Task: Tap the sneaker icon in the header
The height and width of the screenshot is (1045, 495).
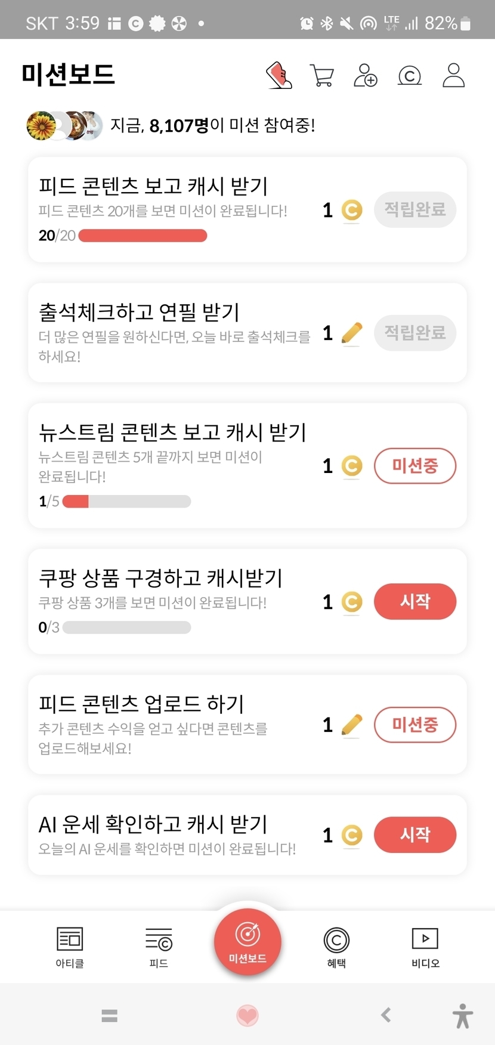Action: (279, 76)
